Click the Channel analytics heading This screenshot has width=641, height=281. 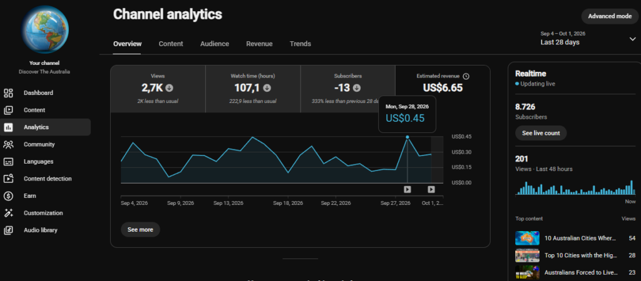point(168,14)
